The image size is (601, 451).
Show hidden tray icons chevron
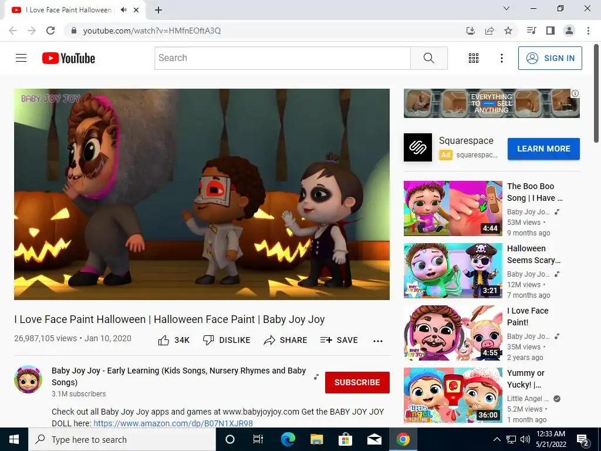tap(497, 439)
